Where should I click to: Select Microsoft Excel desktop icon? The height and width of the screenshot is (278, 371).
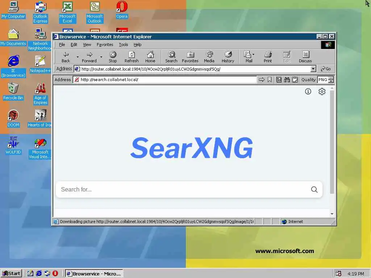coord(67,12)
